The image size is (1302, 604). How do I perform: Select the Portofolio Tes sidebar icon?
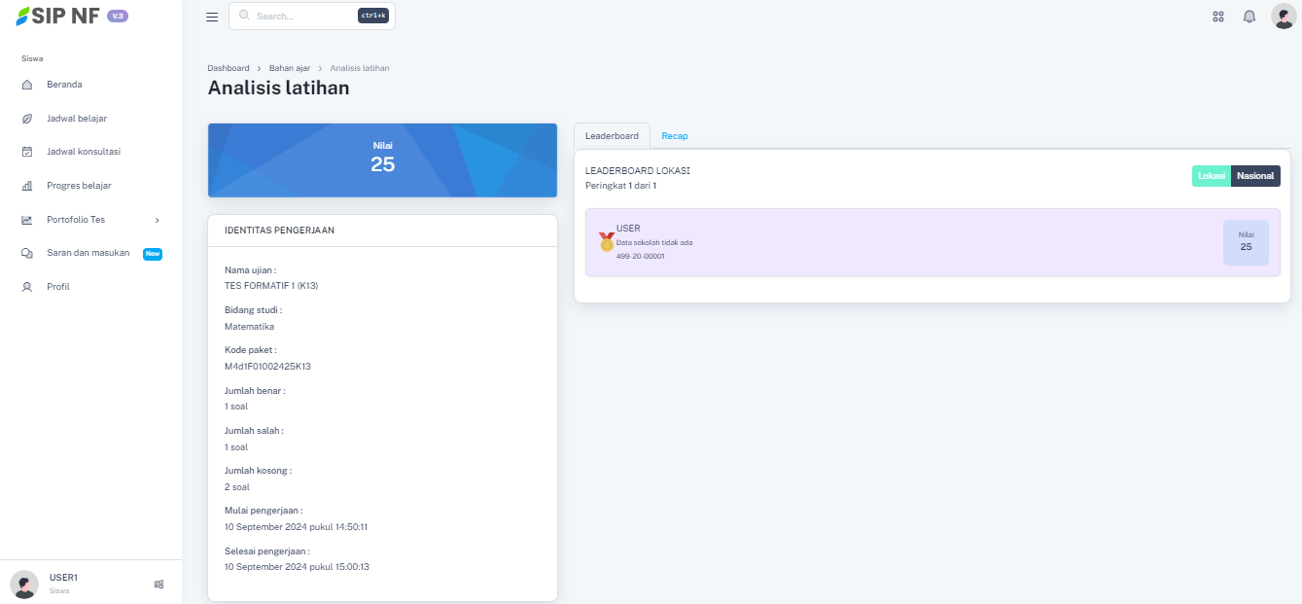tap(29, 220)
